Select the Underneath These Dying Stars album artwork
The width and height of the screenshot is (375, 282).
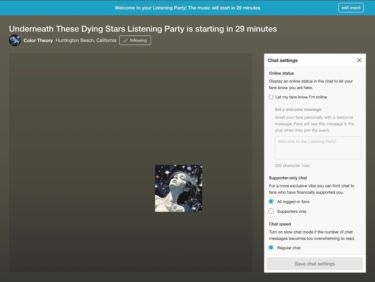pyautogui.click(x=178, y=188)
